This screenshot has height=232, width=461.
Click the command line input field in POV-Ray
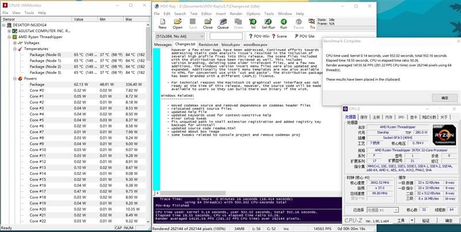click(x=226, y=36)
